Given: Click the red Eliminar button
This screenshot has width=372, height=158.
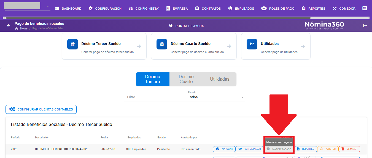Looking at the screenshot, I should tap(349, 149).
